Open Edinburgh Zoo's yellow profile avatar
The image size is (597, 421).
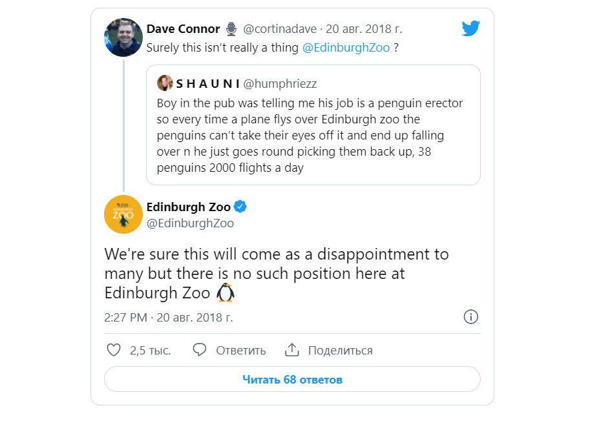point(123,214)
